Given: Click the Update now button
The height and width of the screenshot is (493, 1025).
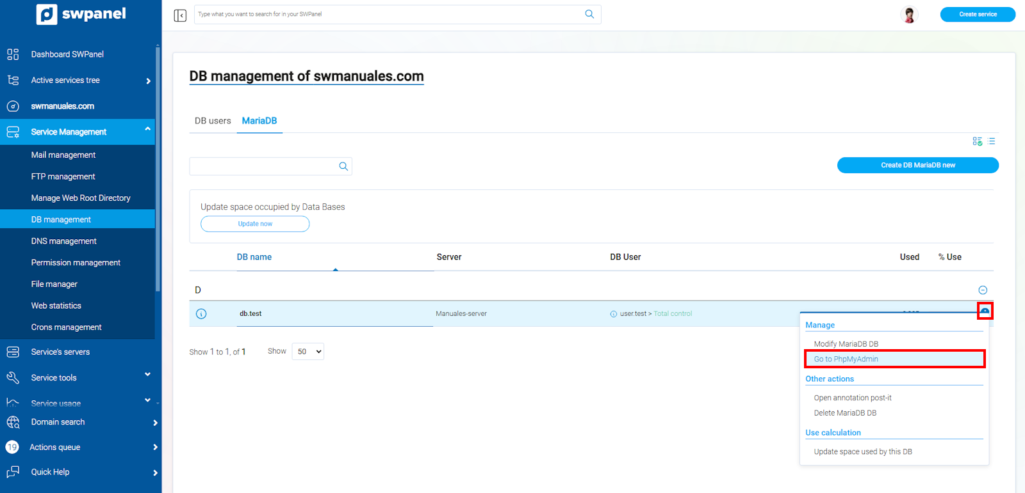Looking at the screenshot, I should (x=255, y=224).
